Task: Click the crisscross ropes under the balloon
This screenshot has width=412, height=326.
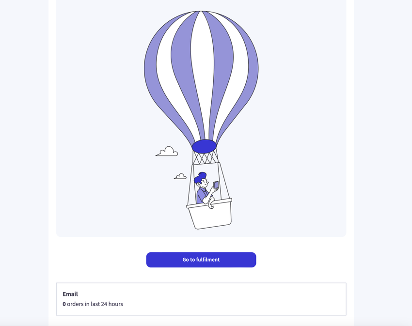Action: pos(205,157)
